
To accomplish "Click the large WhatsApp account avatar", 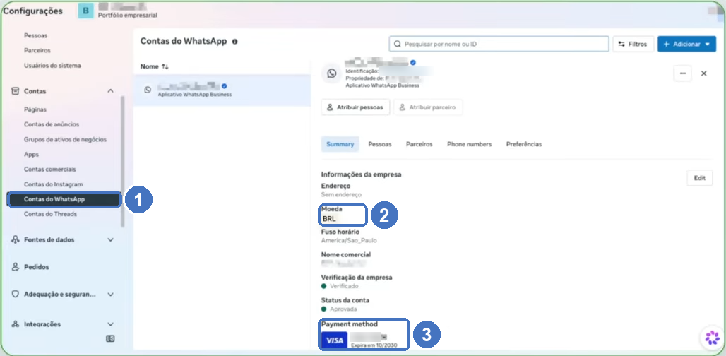I will click(x=331, y=73).
